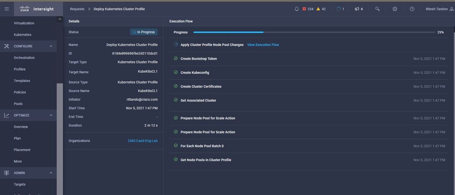The image size is (455, 195).
Task: Open the in-progress requests spinner icon
Action: coord(338,9)
